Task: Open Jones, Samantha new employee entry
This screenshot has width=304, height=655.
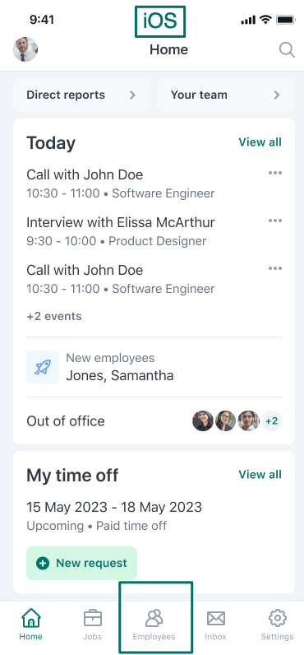Action: tap(120, 375)
